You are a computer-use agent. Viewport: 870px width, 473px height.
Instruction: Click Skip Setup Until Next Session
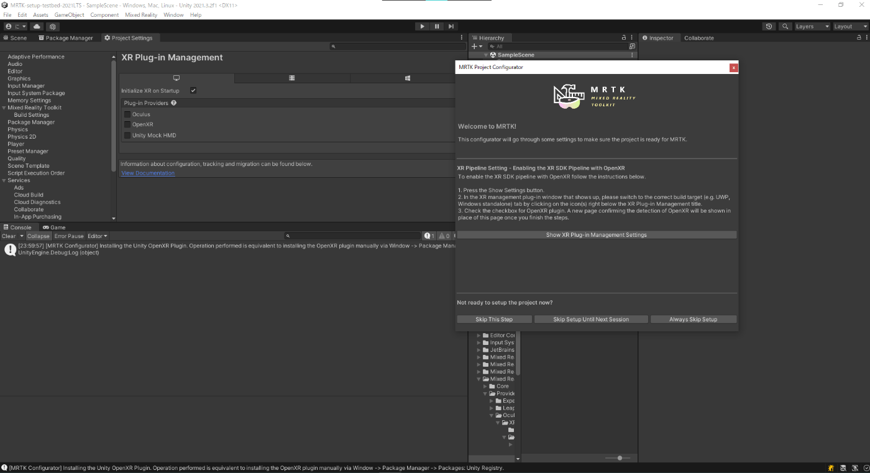[x=591, y=319]
